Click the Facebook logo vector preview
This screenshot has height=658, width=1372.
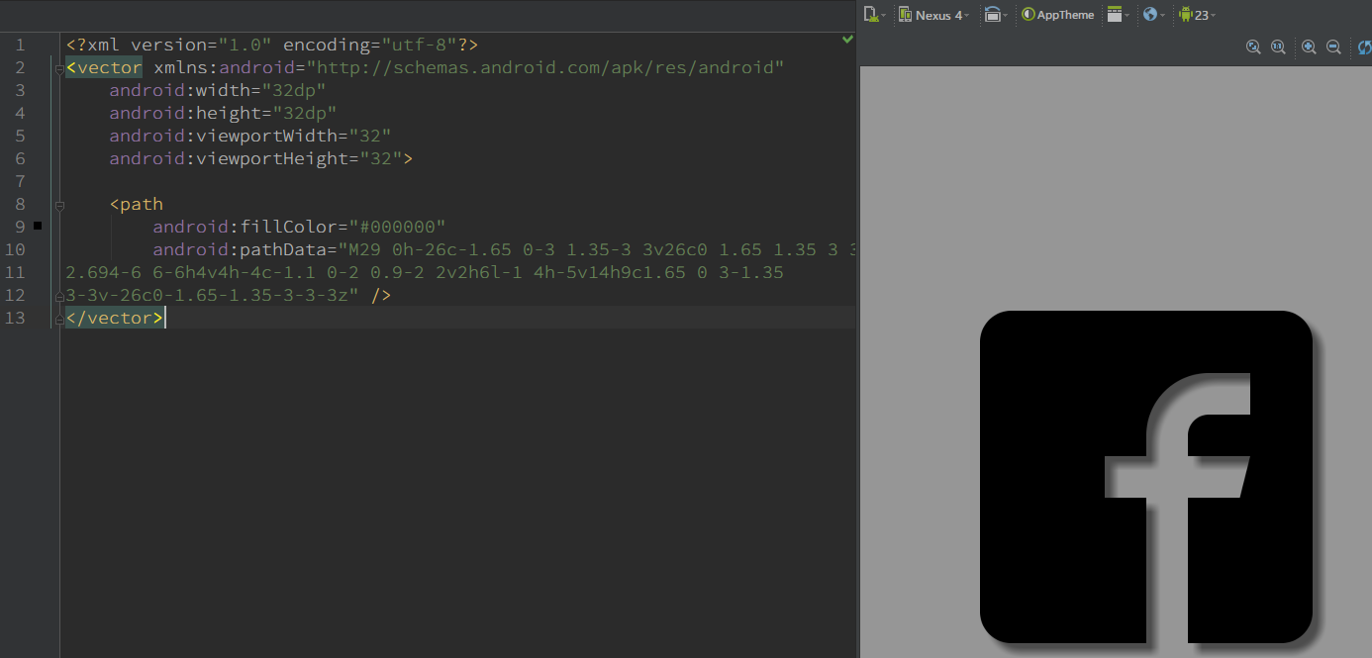[1145, 479]
